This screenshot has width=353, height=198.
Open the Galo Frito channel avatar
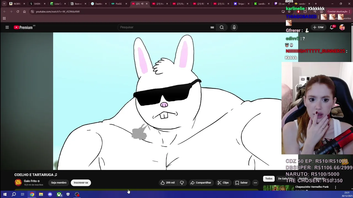tap(18, 182)
